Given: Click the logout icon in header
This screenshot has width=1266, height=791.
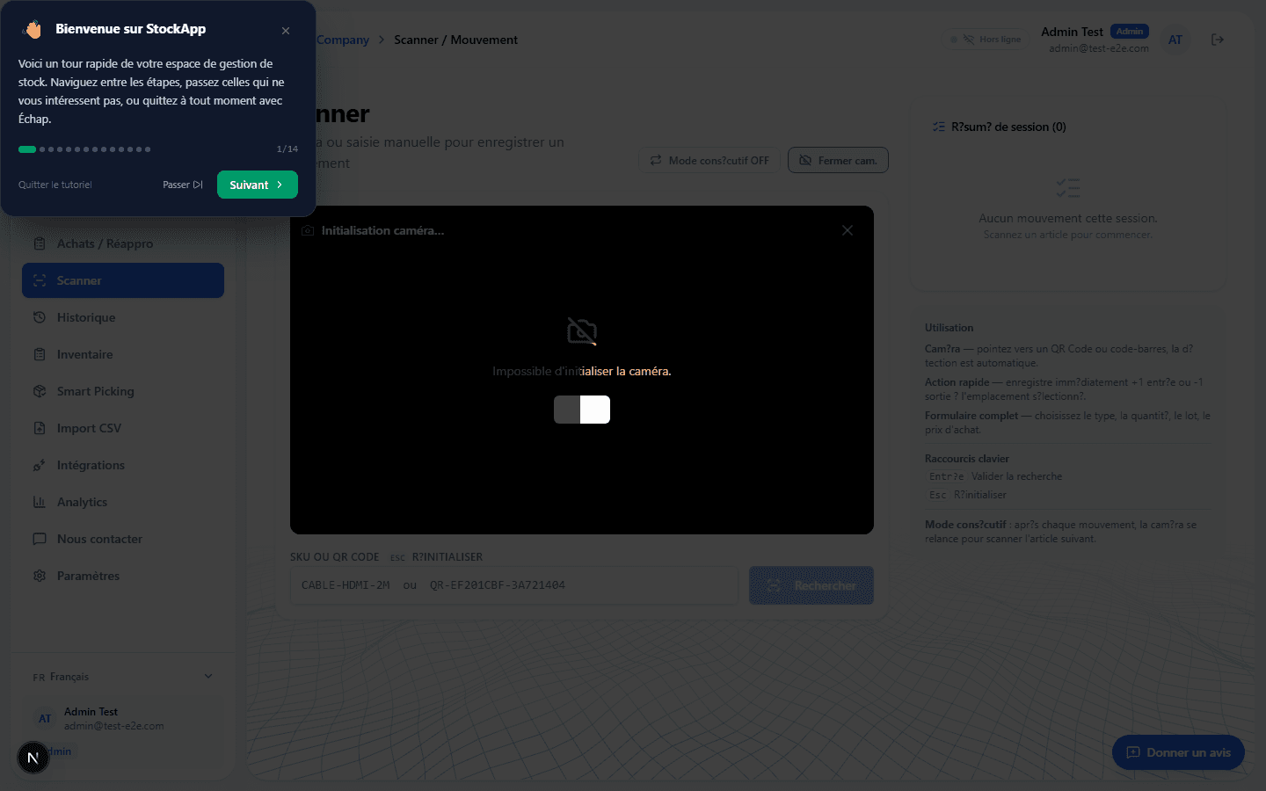Looking at the screenshot, I should point(1218,40).
